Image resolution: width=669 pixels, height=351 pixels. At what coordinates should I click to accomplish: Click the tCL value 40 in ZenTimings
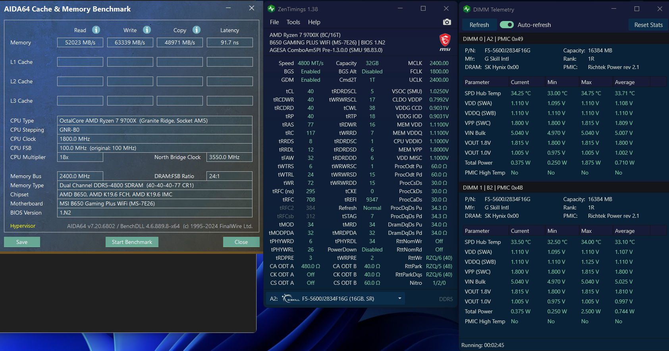click(x=310, y=91)
